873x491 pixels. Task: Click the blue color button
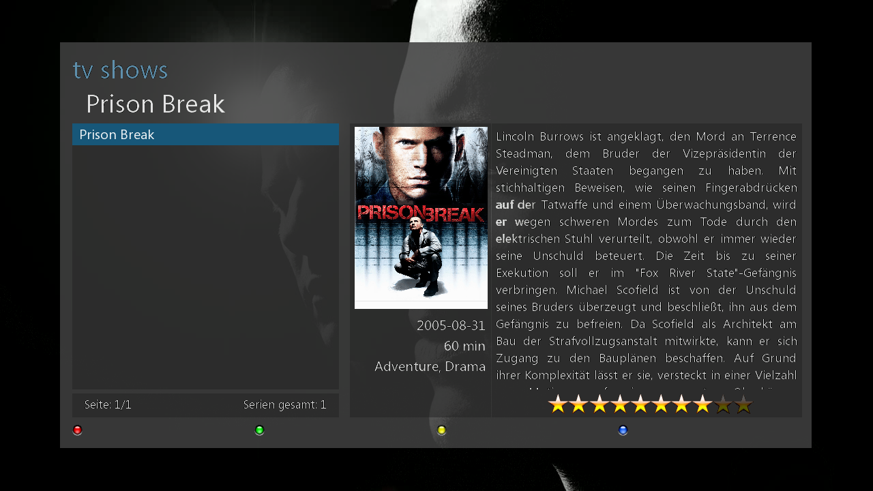pyautogui.click(x=623, y=430)
